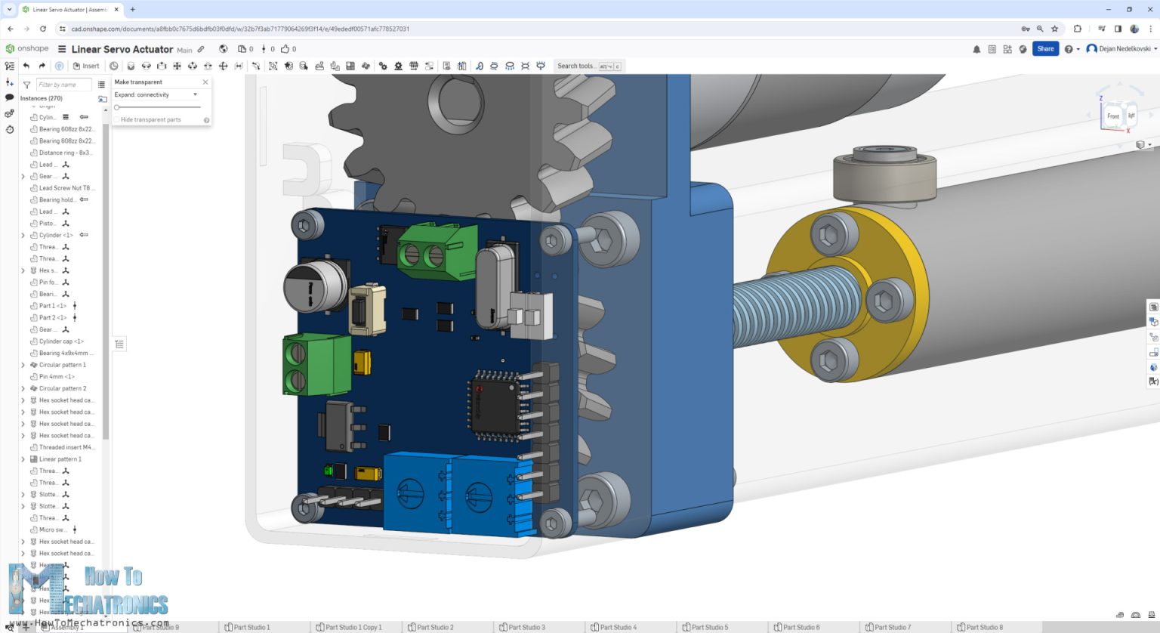This screenshot has height=633, width=1160.
Task: Enable the Hide transparent parts checkbox
Action: pos(117,119)
